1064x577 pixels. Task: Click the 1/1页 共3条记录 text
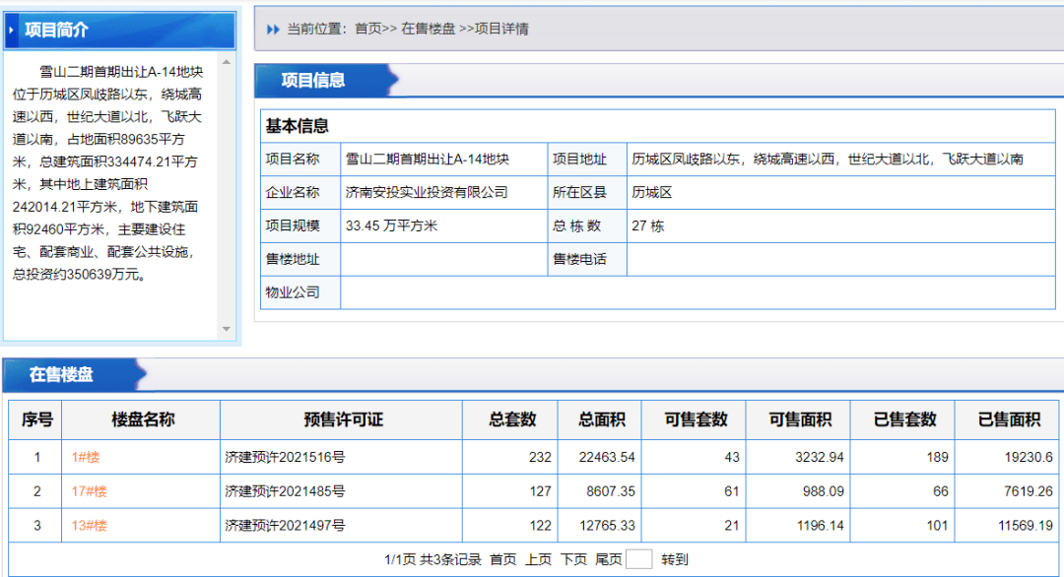click(x=432, y=559)
